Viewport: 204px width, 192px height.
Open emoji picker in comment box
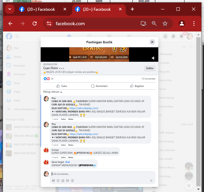[58, 181]
